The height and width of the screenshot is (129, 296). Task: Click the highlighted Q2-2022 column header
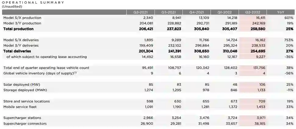point(252,12)
